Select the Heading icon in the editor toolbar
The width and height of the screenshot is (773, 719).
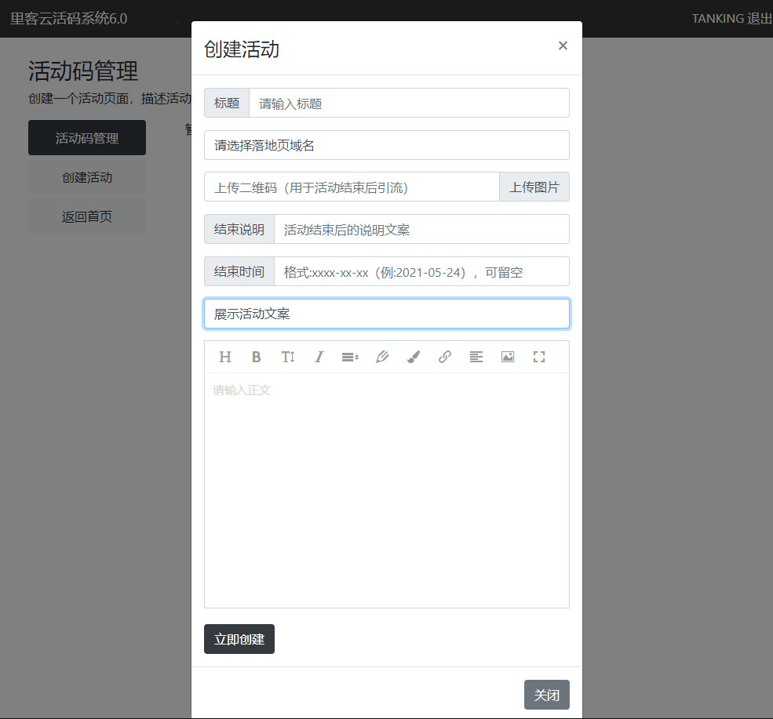coord(224,357)
